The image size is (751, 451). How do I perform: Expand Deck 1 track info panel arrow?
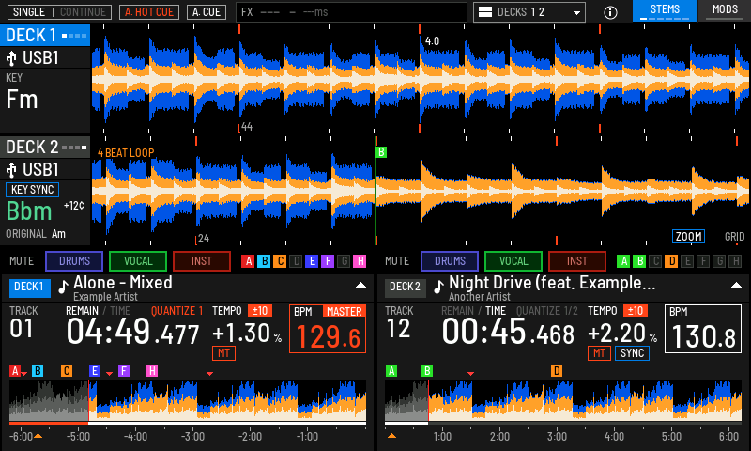360,286
